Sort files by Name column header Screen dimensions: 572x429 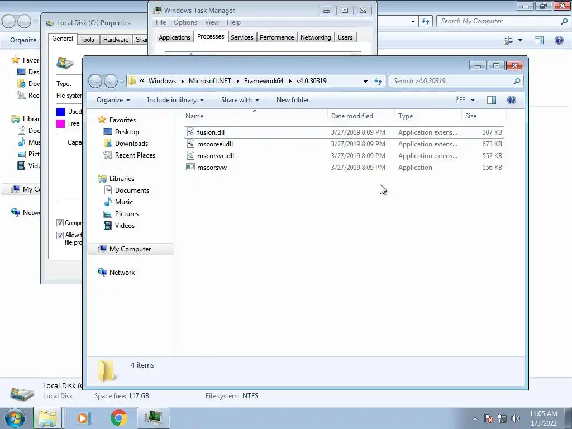click(x=255, y=116)
